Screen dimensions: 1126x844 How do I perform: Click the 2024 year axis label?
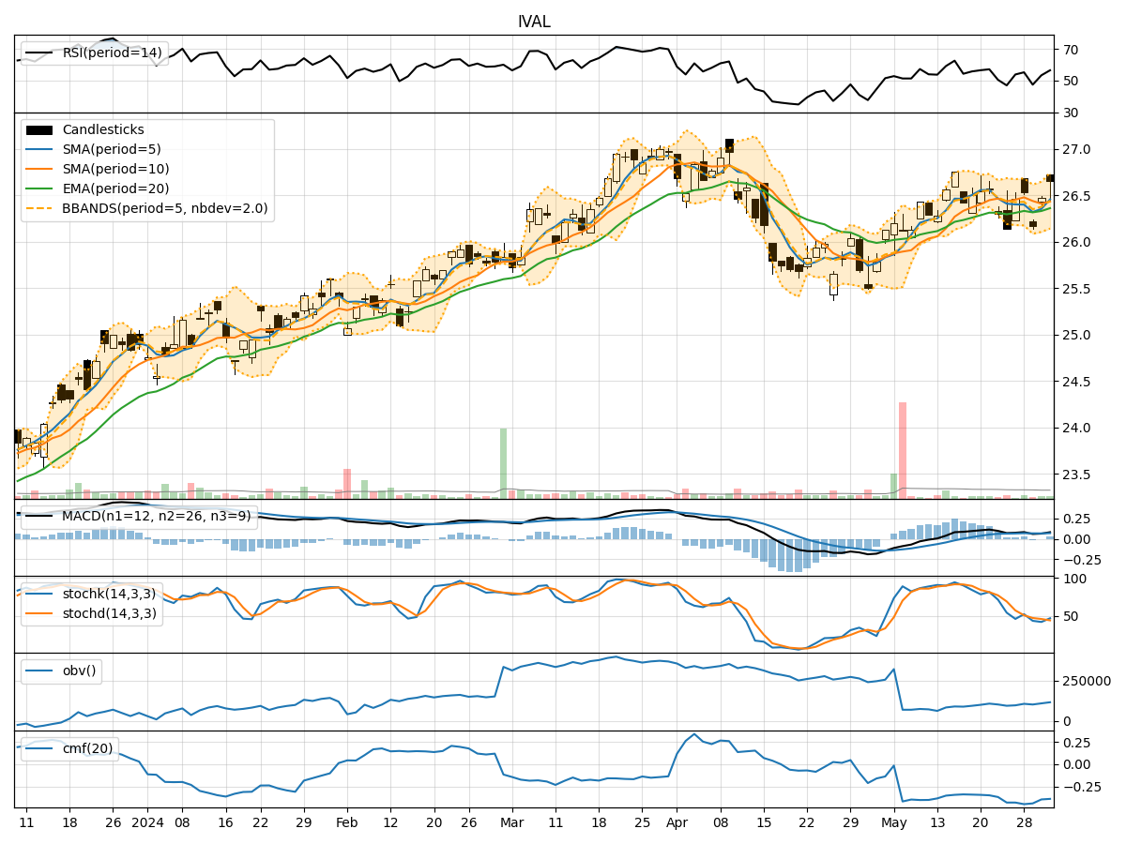(x=147, y=822)
